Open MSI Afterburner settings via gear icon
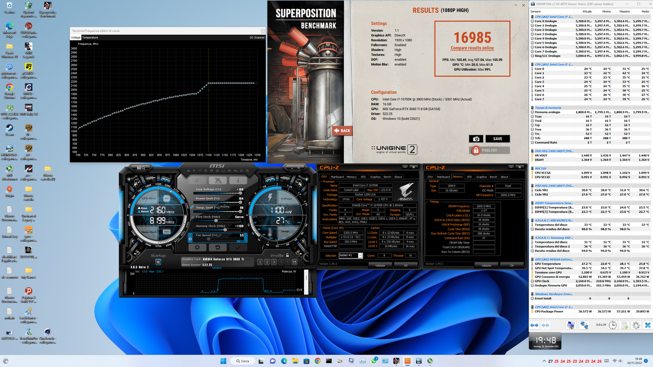653x367 pixels. [x=198, y=248]
